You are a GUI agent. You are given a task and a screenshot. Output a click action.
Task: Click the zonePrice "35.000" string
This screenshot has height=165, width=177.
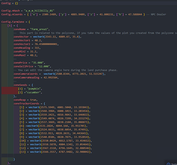(38, 63)
